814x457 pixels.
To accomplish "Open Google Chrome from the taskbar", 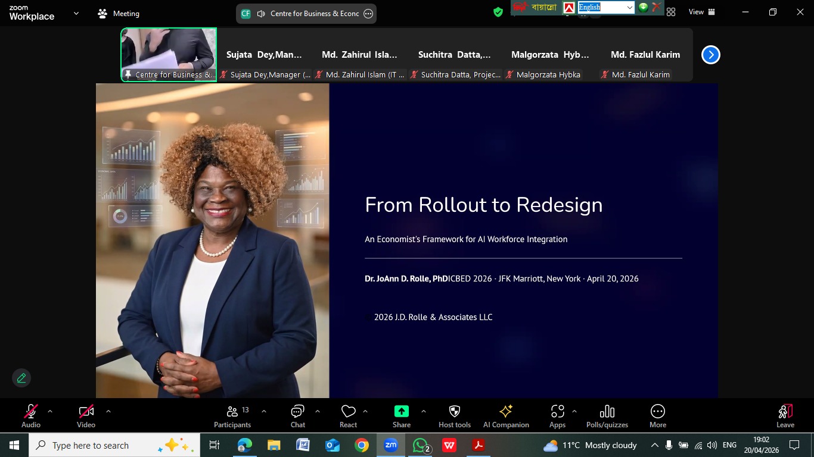I will tap(361, 445).
